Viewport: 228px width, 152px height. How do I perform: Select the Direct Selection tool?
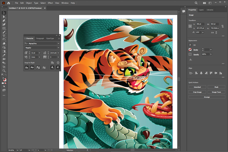(4, 17)
